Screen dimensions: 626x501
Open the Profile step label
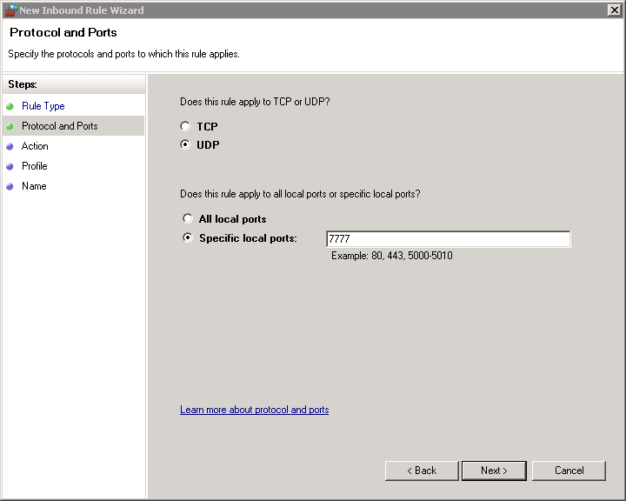coord(35,166)
